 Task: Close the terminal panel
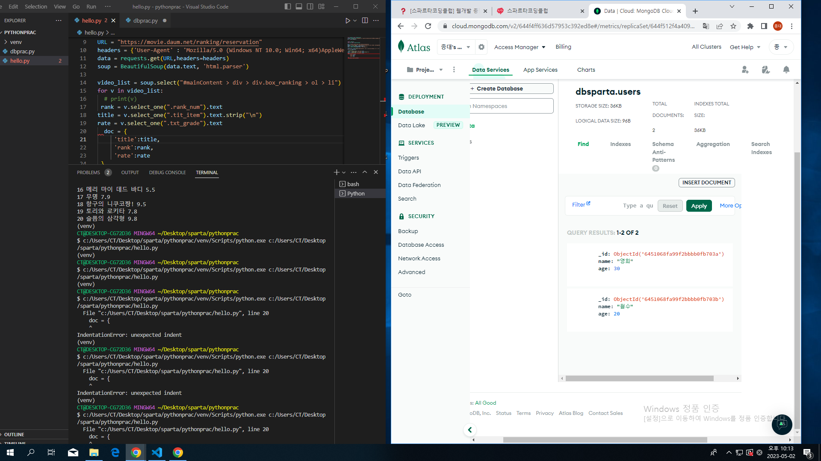376,172
